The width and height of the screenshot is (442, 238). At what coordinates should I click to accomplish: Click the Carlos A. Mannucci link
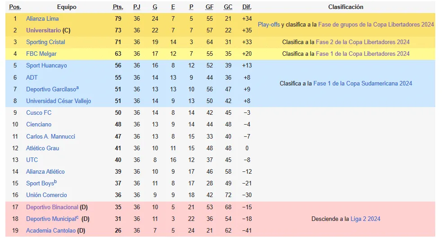click(50, 137)
